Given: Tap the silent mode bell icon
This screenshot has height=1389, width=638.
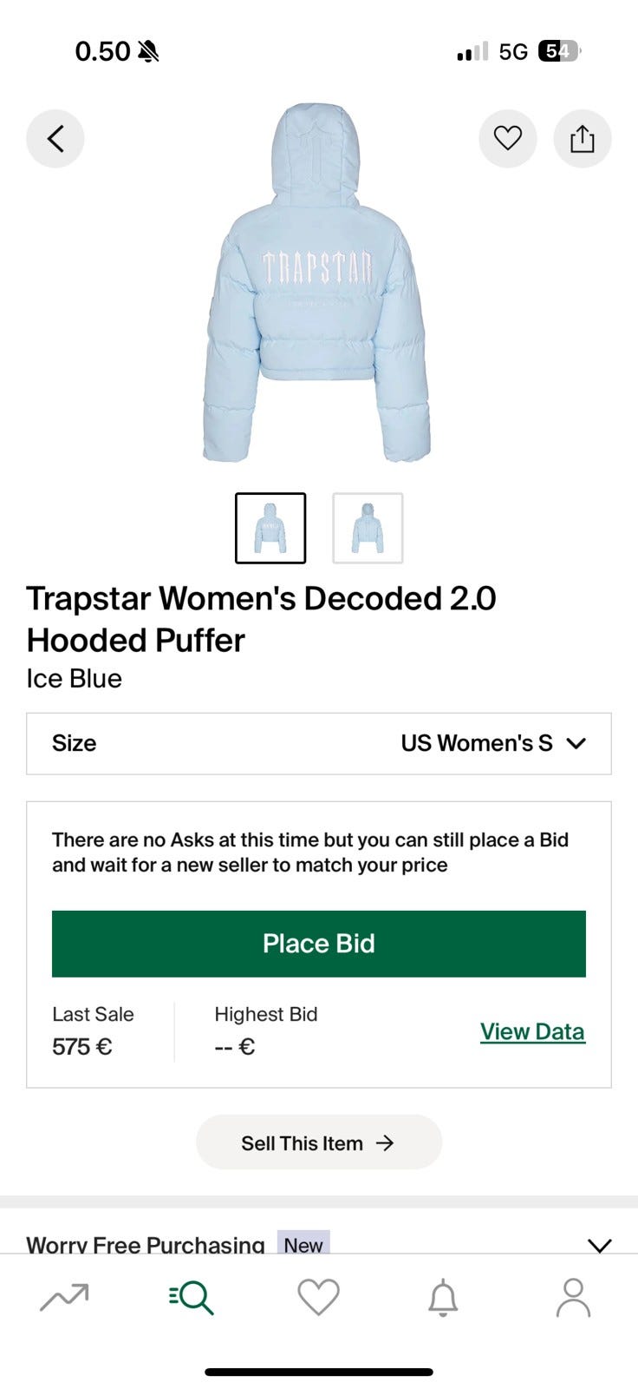Looking at the screenshot, I should (148, 52).
